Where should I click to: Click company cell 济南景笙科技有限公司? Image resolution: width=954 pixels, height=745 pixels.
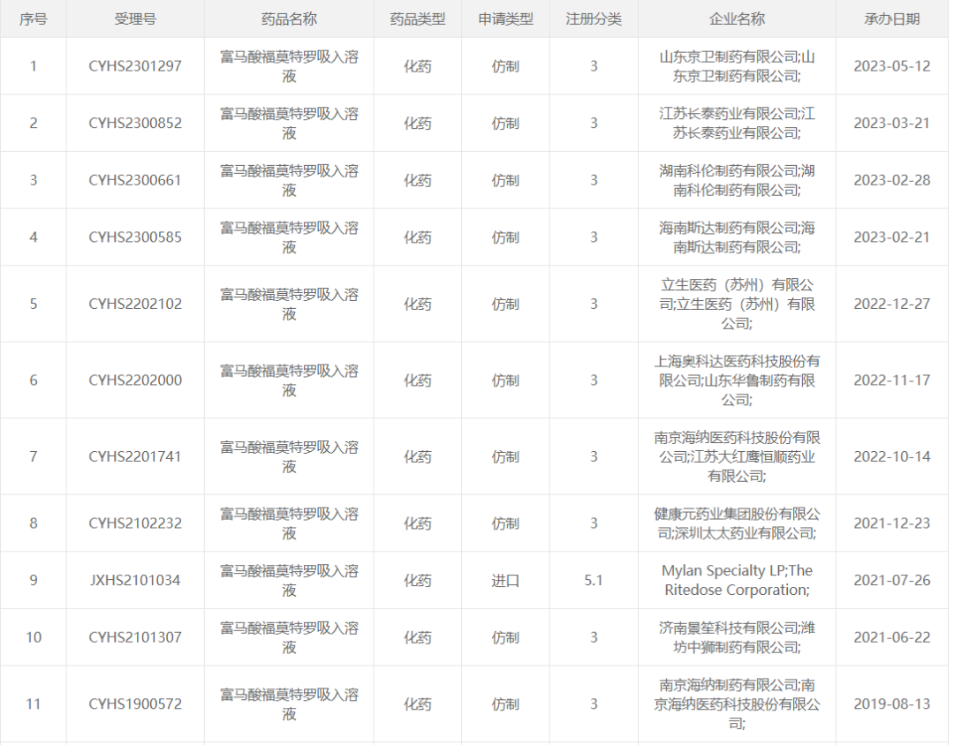coord(737,638)
